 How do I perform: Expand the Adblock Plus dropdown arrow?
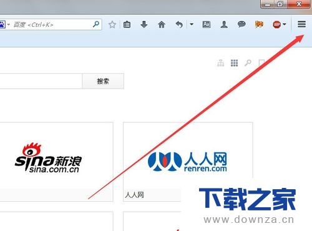[x=285, y=24]
